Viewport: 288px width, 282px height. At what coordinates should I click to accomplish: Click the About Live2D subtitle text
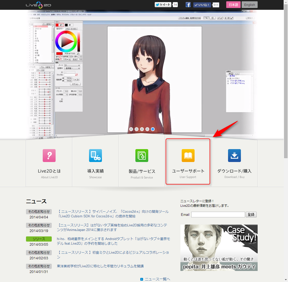click(x=49, y=177)
